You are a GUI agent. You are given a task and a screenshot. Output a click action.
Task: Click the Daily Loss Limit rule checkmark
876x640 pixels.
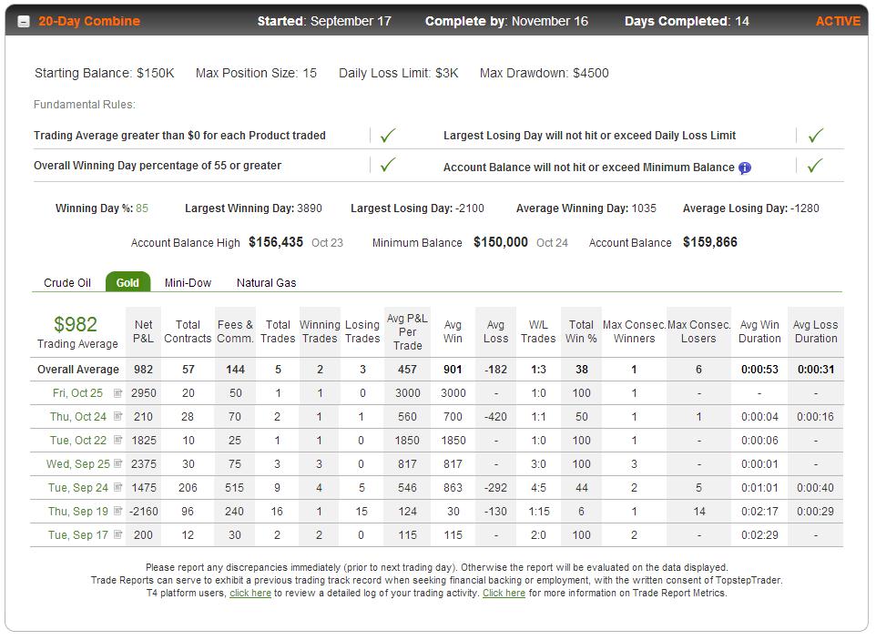coord(816,135)
